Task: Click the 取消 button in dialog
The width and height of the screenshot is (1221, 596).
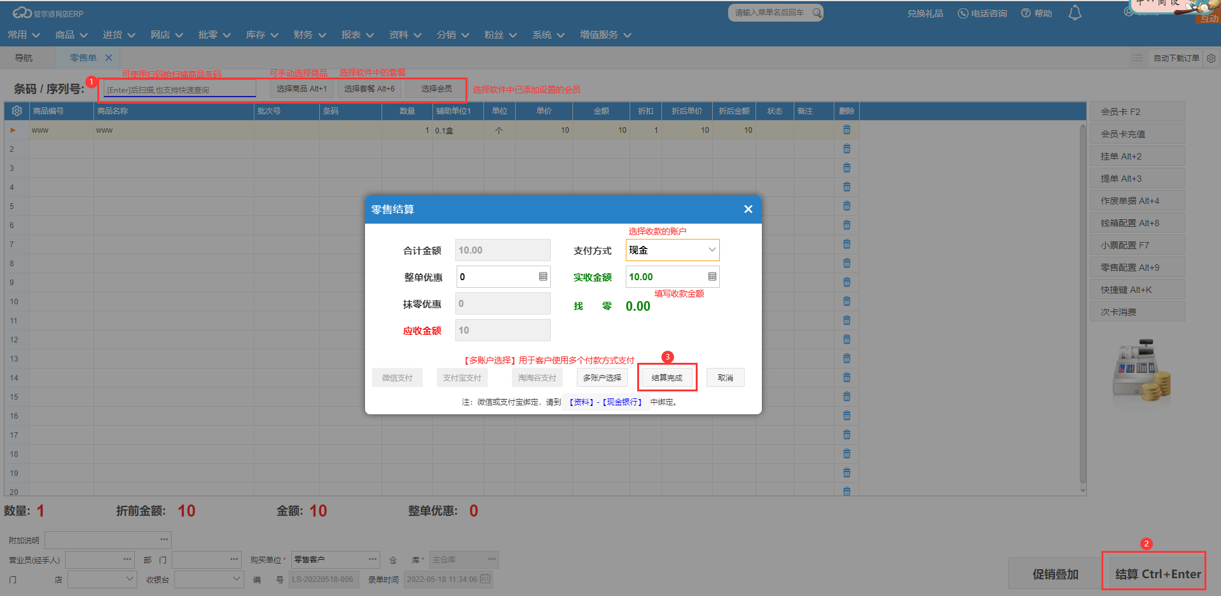Action: tap(725, 378)
